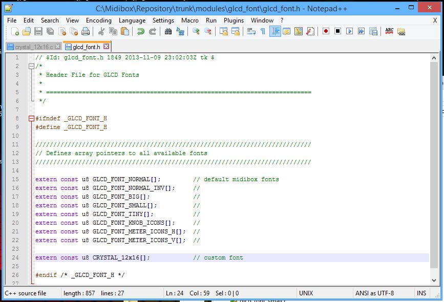Click the Save file icon
Screen dimensions: 444x302
pos(38,32)
